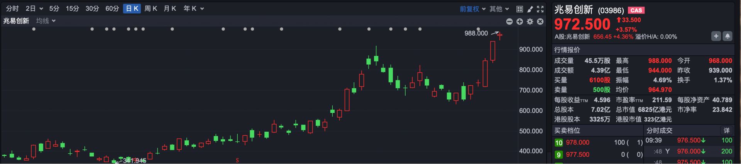This screenshot has width=741, height=164.
Task: Click the 成交额 value 4.39亿
Action: (601, 70)
